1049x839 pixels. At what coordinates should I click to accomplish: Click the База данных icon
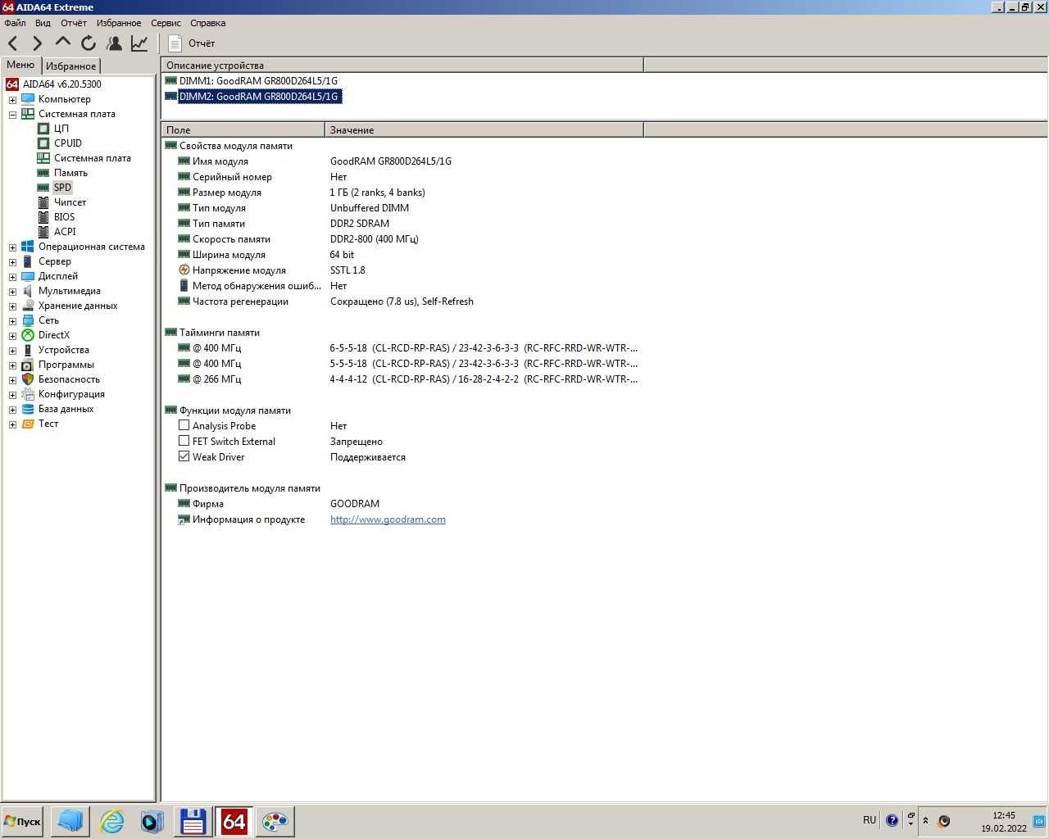tap(28, 409)
